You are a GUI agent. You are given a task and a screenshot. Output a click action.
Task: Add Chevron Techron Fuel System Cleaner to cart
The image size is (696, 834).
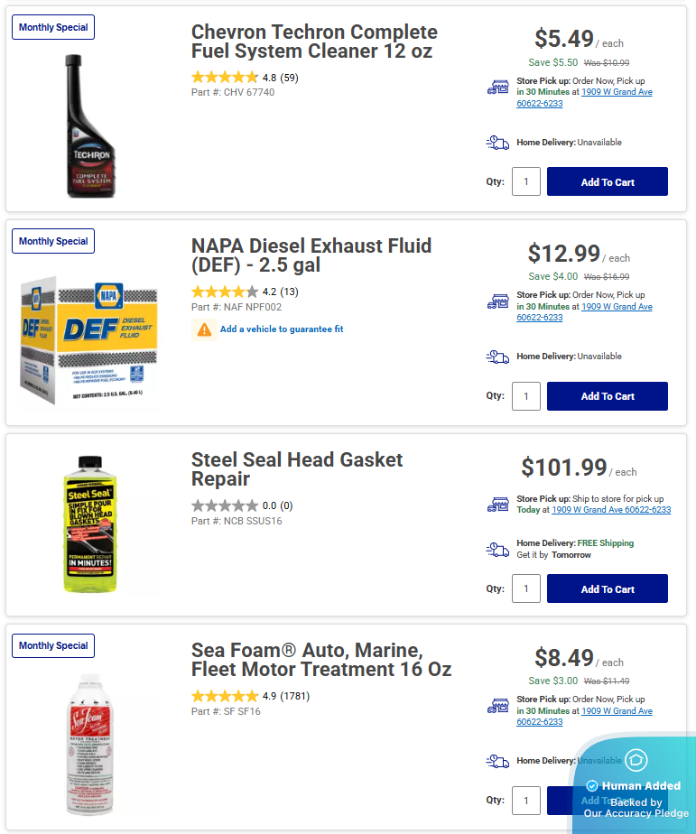(x=607, y=181)
